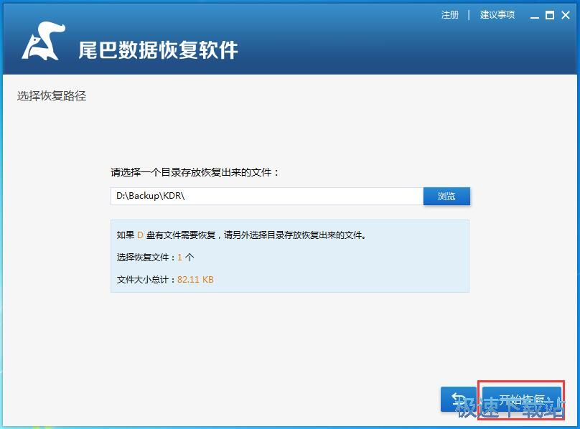This screenshot has width=580, height=429.
Task: Click the back arrow button
Action: [459, 399]
